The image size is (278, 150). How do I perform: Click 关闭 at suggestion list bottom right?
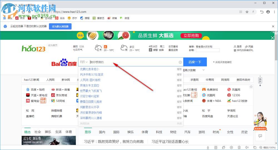[x=179, y=123]
